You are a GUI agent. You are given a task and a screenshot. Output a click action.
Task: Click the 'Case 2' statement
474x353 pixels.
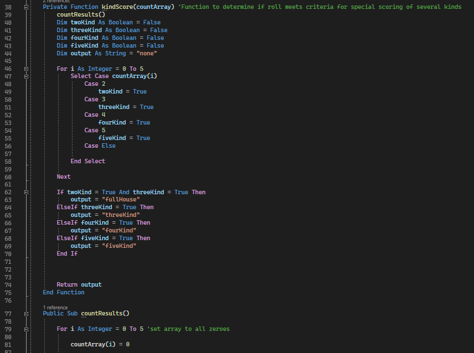coord(95,84)
